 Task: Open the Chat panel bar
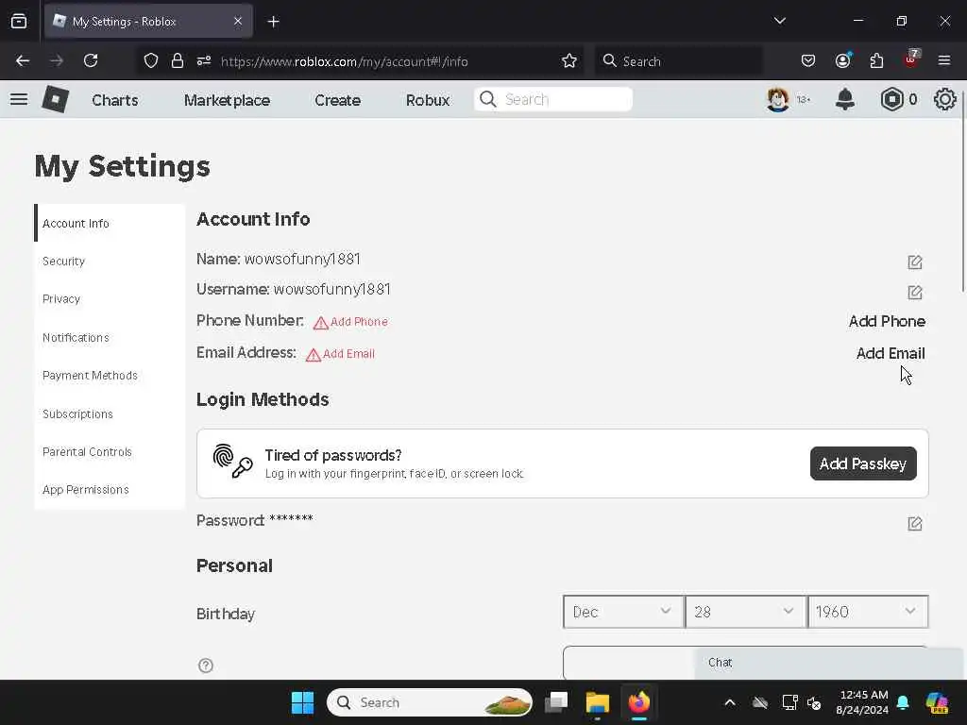point(829,663)
